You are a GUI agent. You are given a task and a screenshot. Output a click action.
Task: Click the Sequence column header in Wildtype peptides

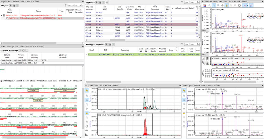125,50
